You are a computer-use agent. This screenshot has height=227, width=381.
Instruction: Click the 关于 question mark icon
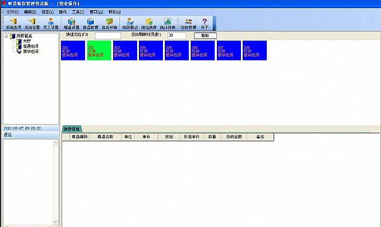(x=205, y=24)
